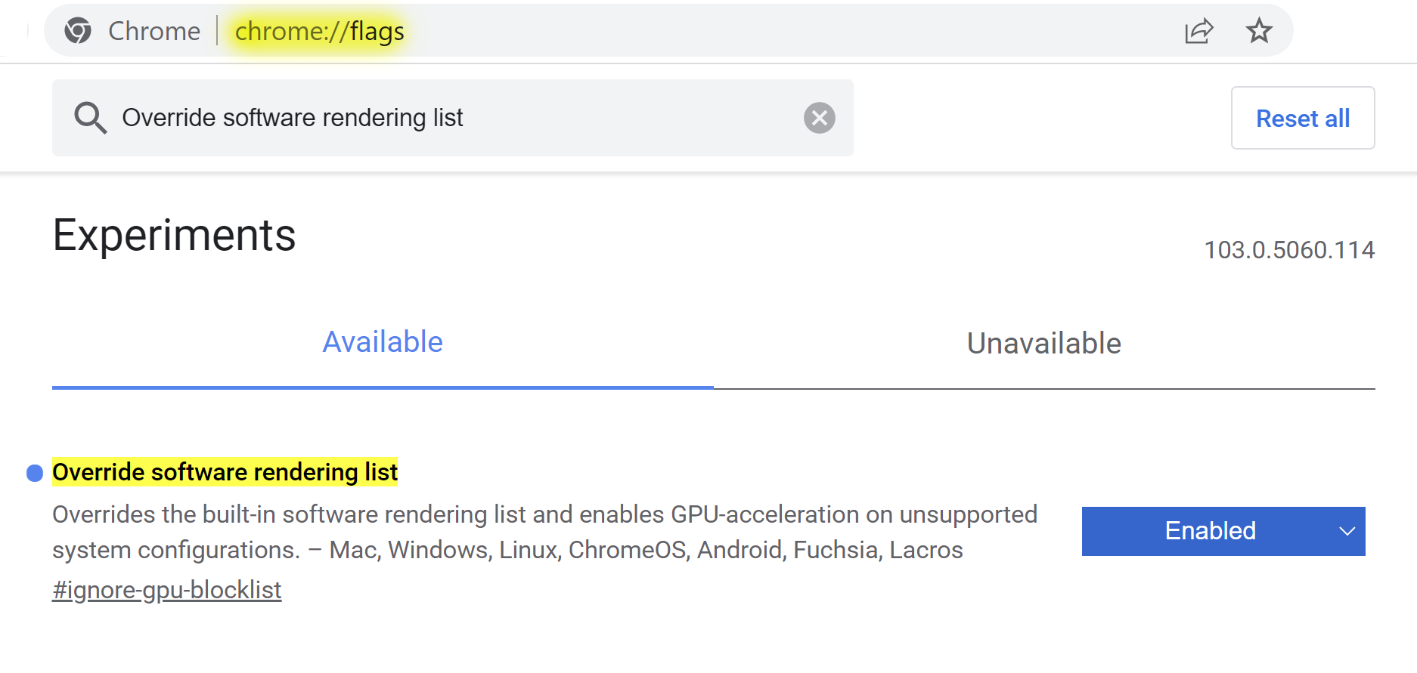Click the supported platforms list text
This screenshot has width=1417, height=673.
click(x=646, y=550)
